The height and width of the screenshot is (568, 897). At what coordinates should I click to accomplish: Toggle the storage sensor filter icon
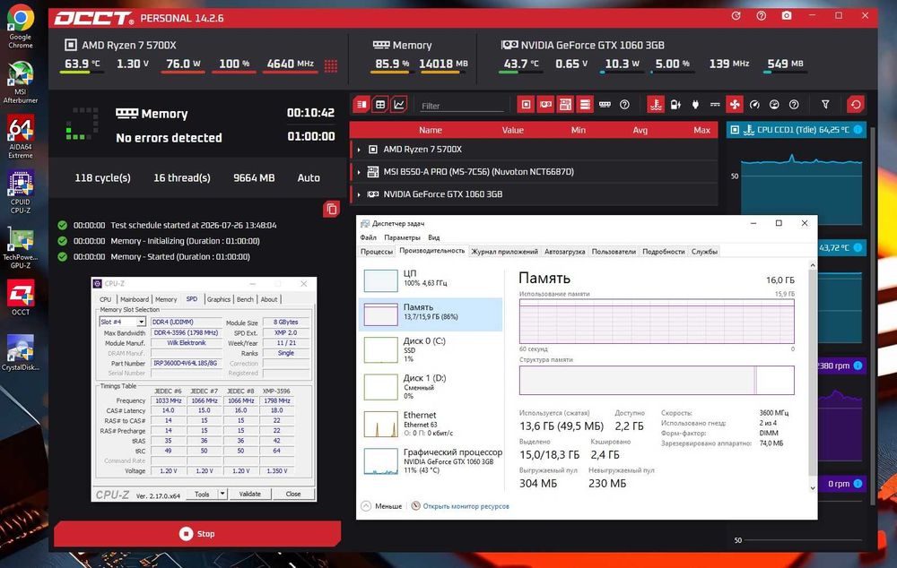coord(585,105)
